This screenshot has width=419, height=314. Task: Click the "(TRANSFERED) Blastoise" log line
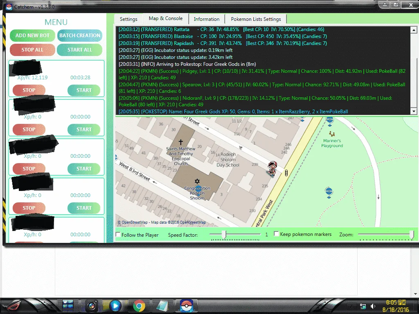(223, 36)
